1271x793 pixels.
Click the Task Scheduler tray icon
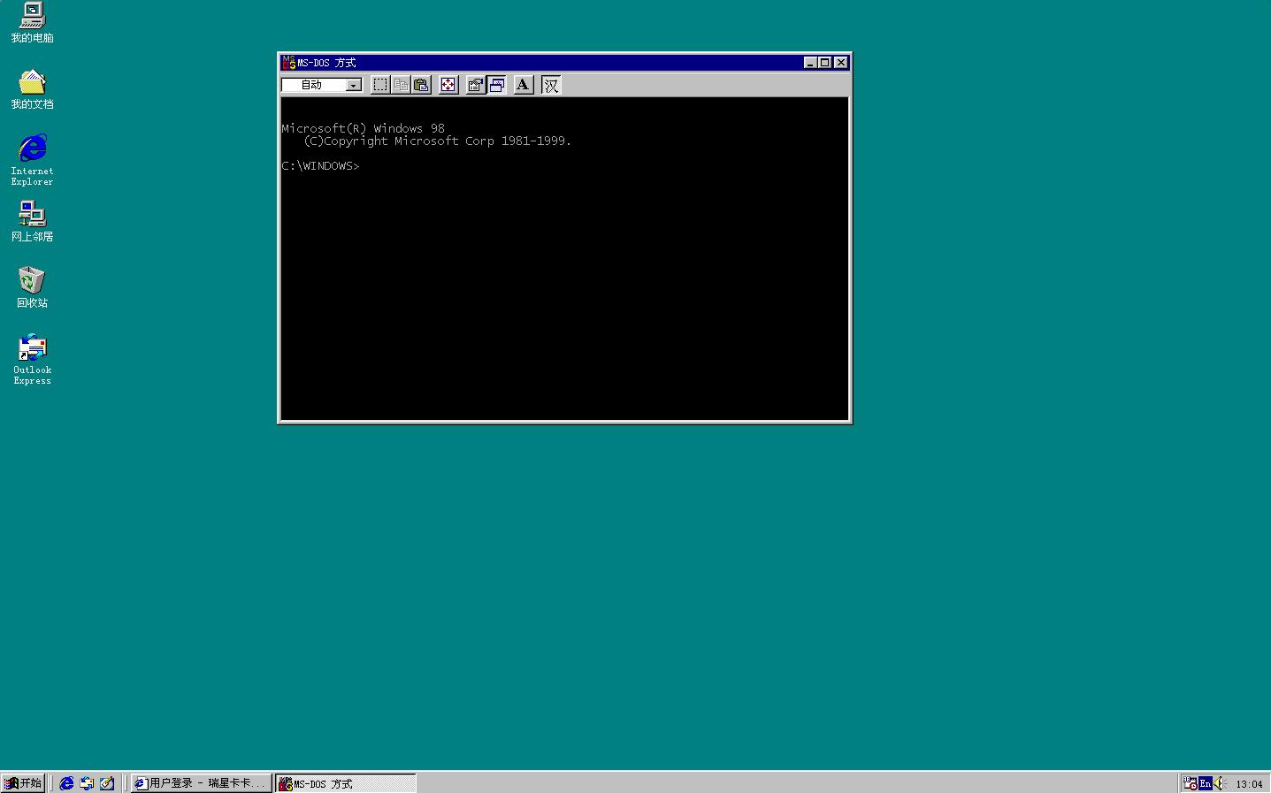1191,783
